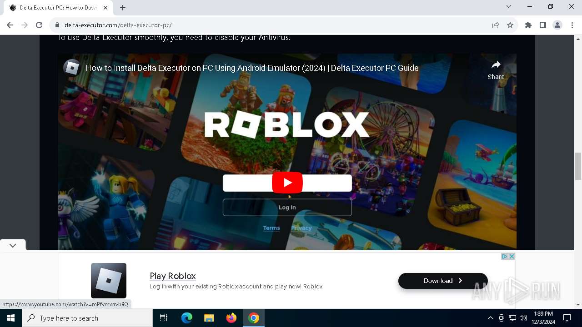582x327 pixels.
Task: Click the page vertical scrollbar thumb
Action: pos(578,166)
